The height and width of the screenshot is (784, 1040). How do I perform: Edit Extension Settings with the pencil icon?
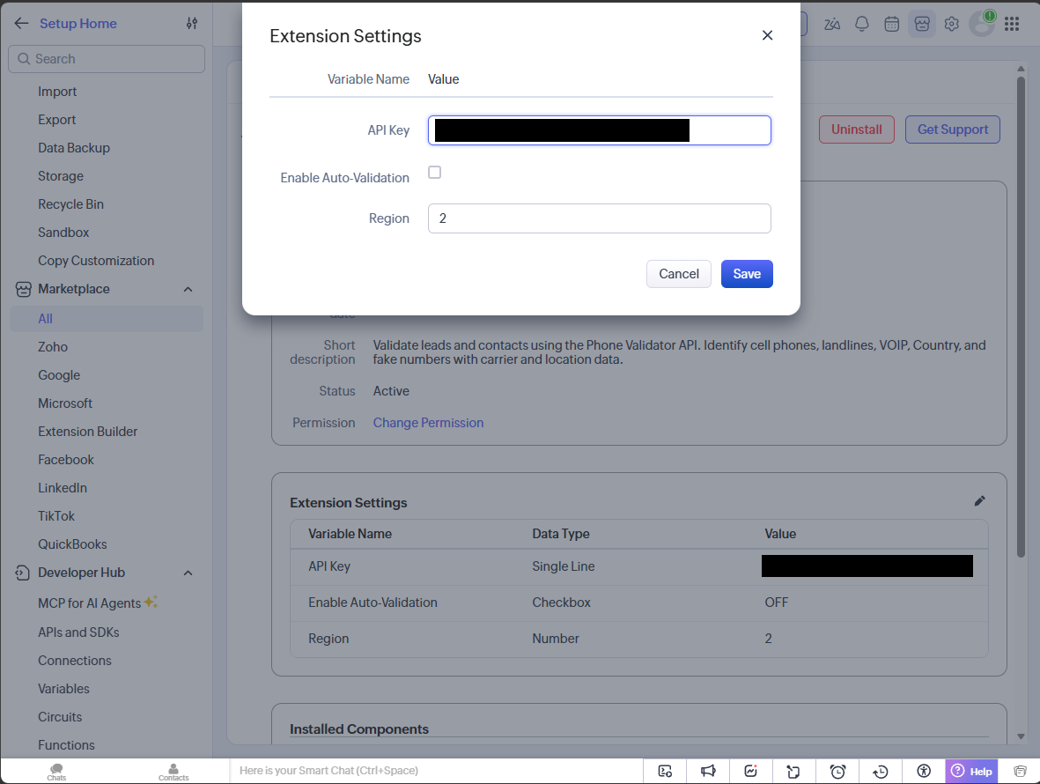(979, 500)
